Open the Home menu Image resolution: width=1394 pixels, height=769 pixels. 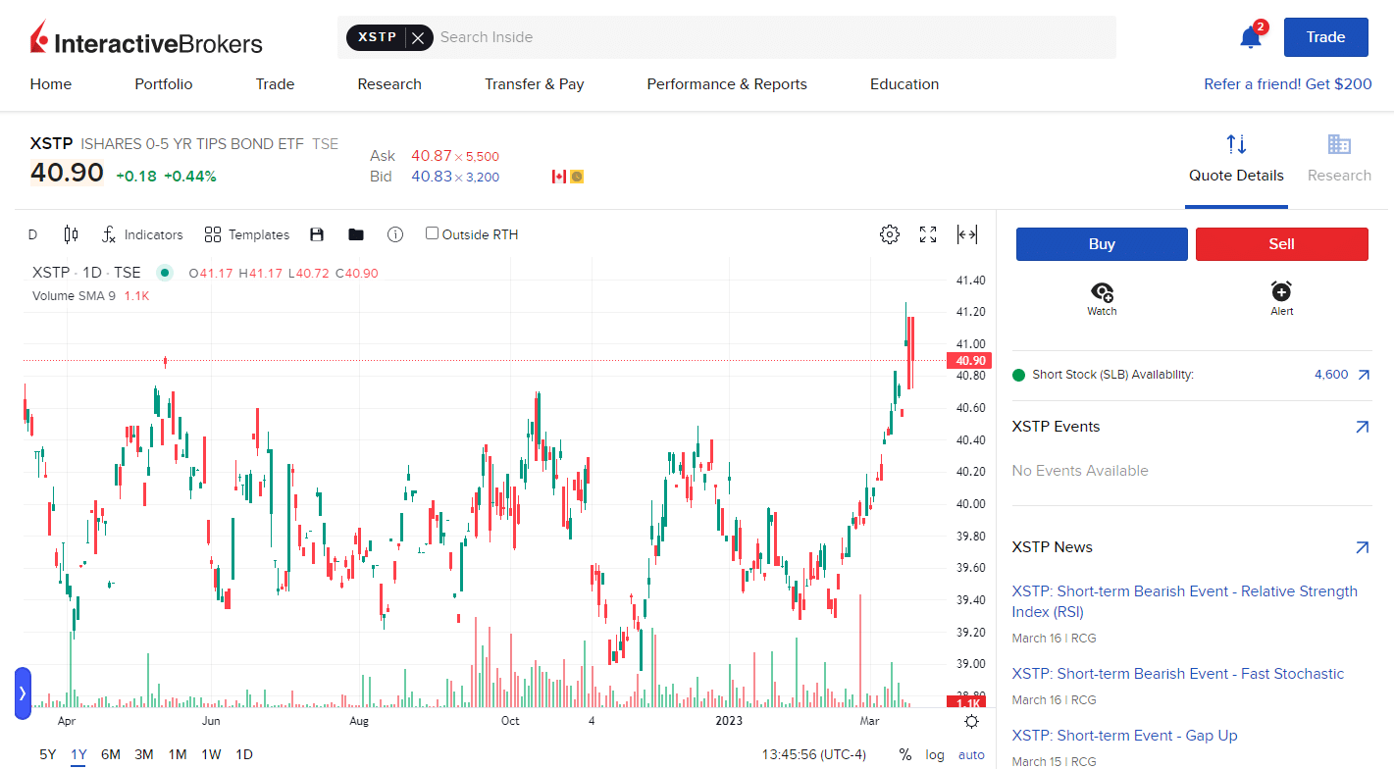(51, 84)
